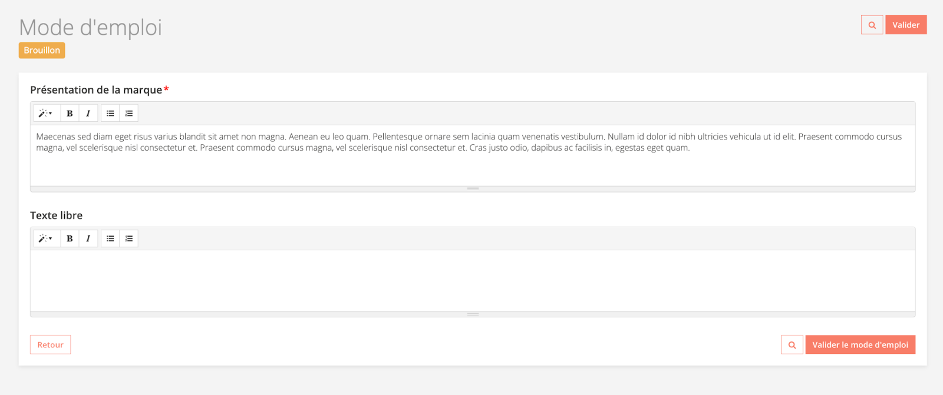Insert bulleted list in Présentation de la marque editor
This screenshot has height=395, width=943.
(x=110, y=114)
